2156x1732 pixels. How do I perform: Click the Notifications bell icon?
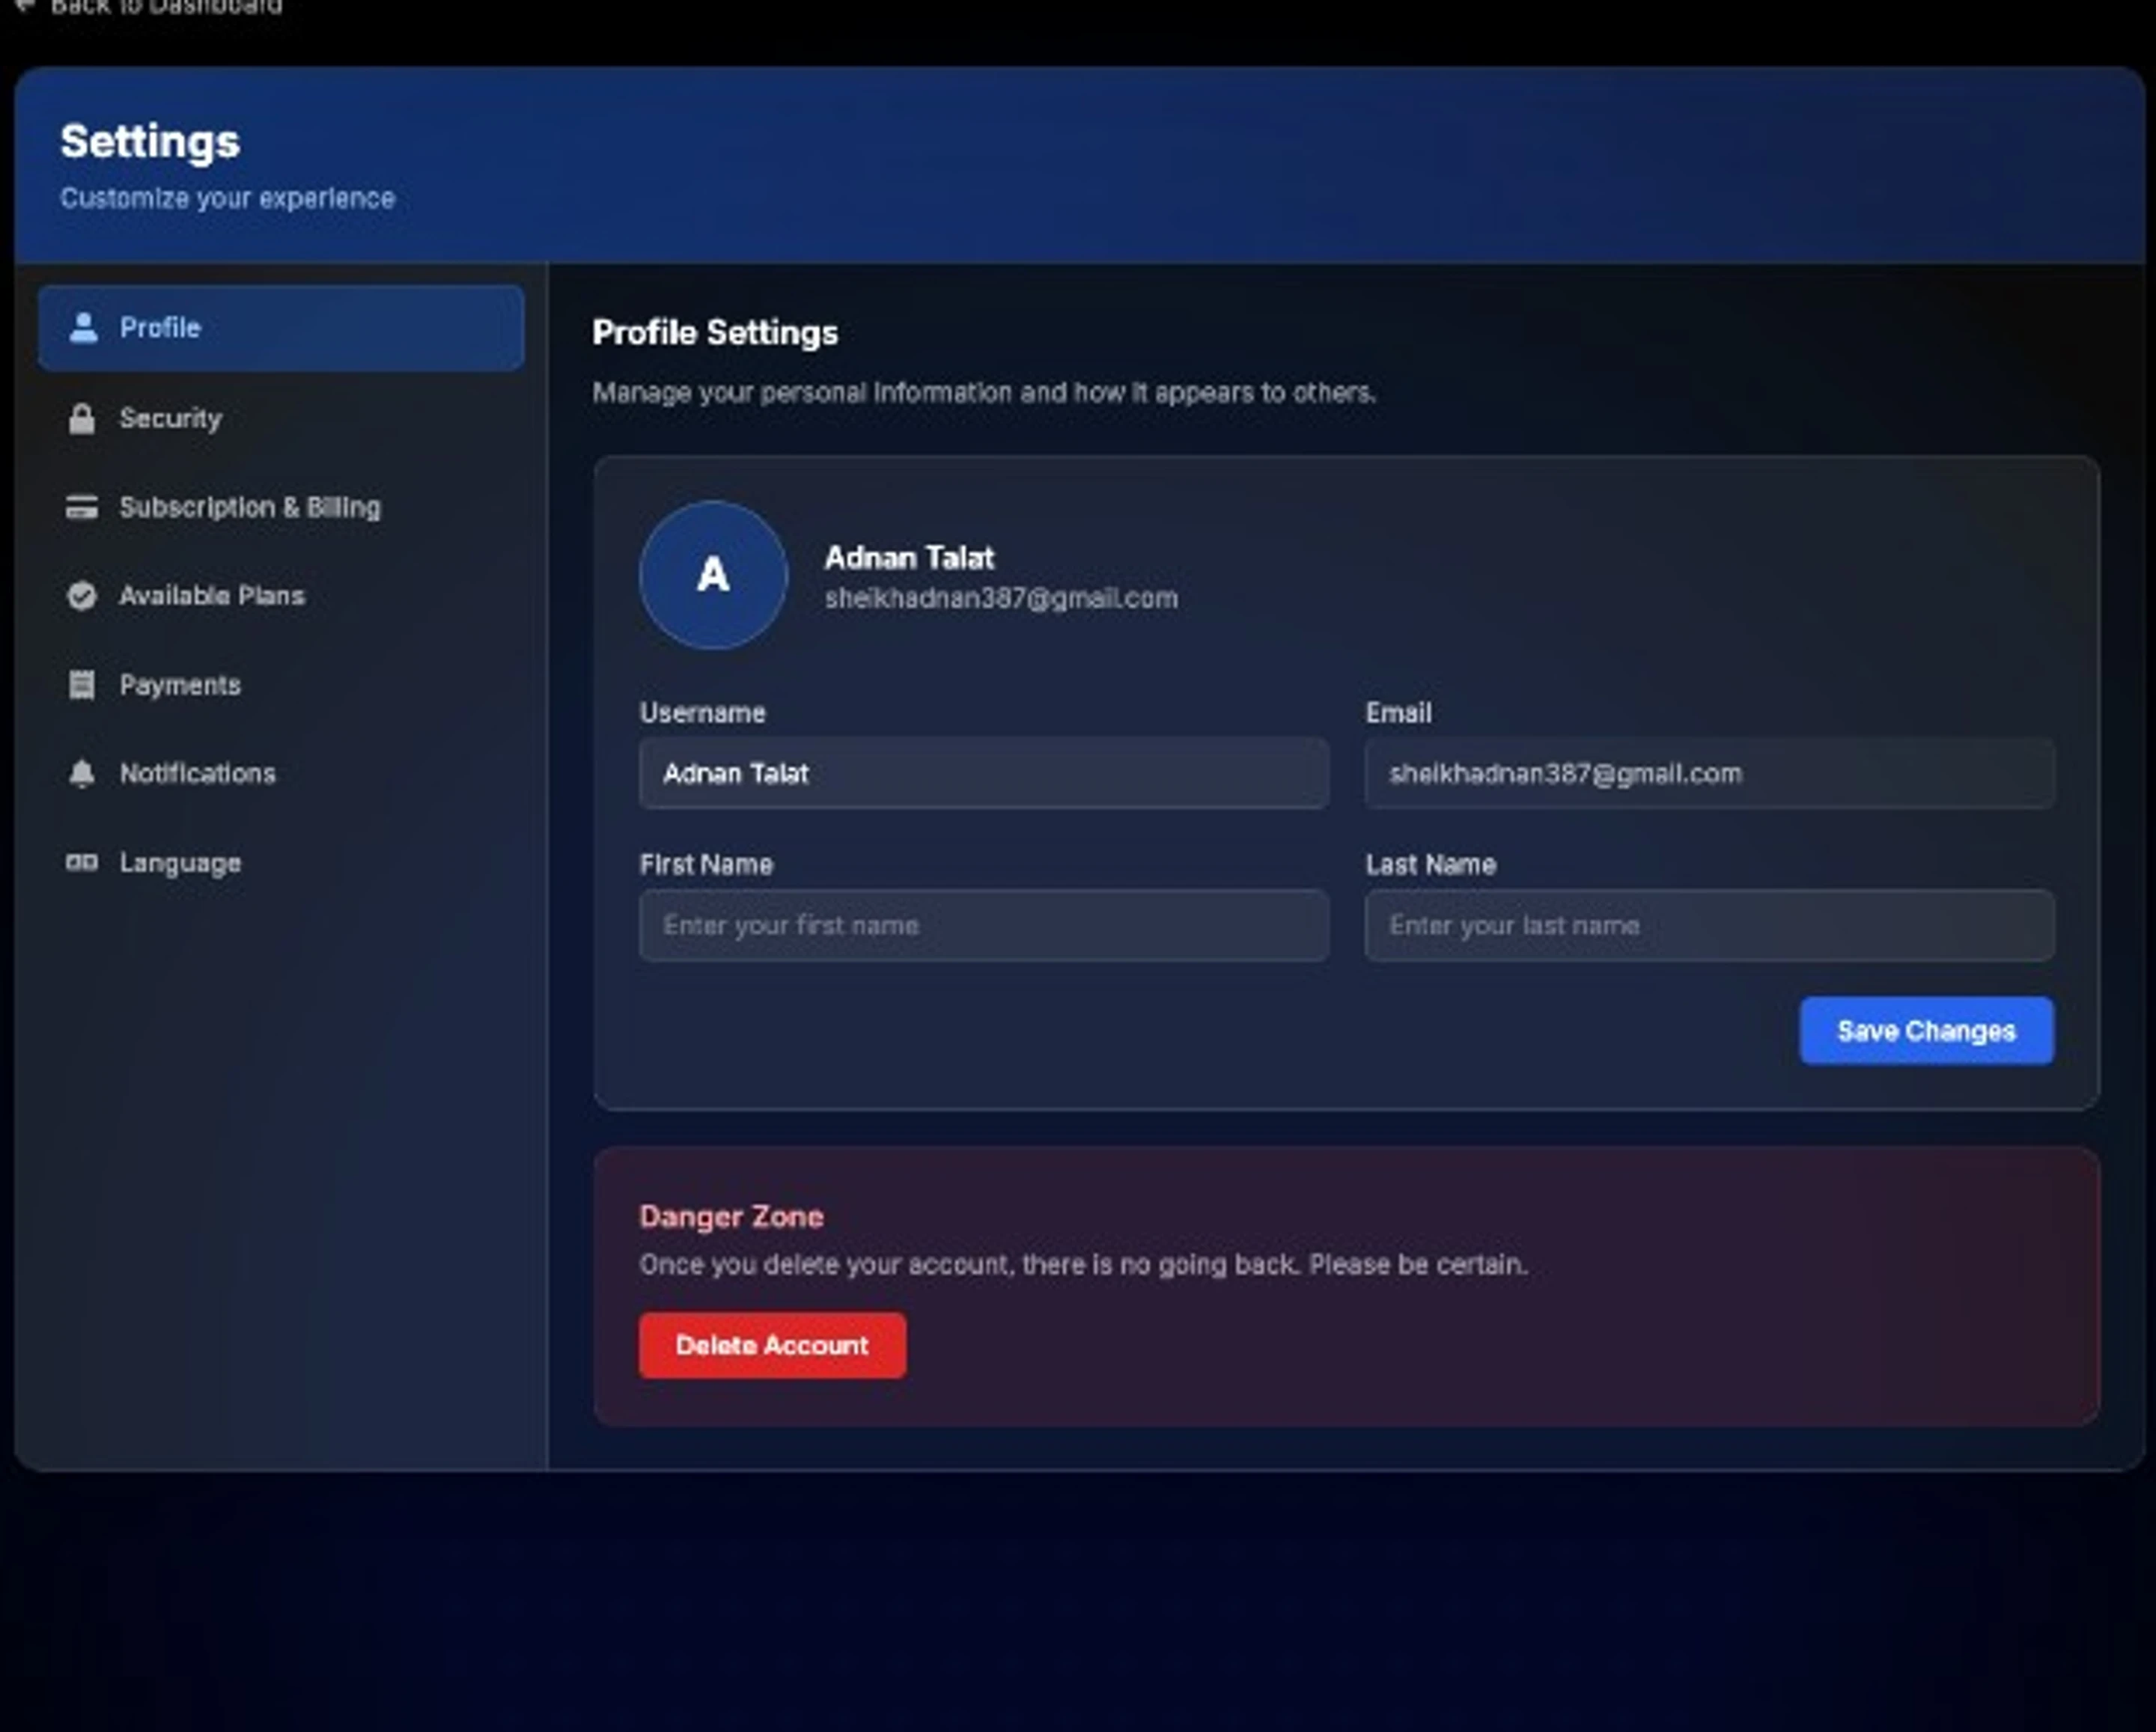point(82,773)
